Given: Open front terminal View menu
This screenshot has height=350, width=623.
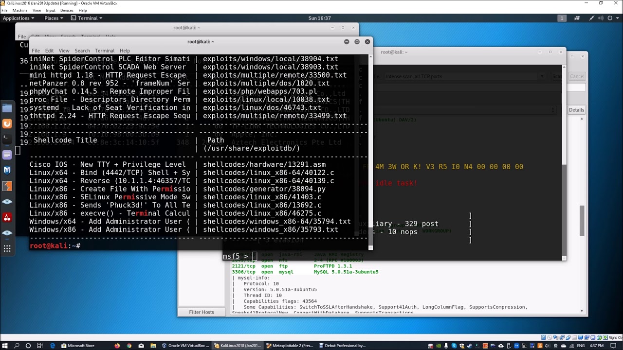Looking at the screenshot, I should (x=64, y=51).
